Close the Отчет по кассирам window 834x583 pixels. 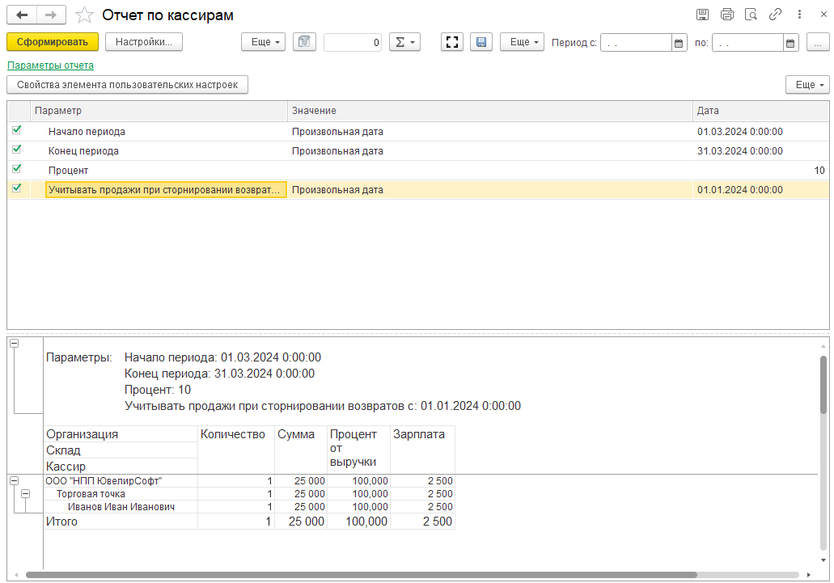click(823, 15)
